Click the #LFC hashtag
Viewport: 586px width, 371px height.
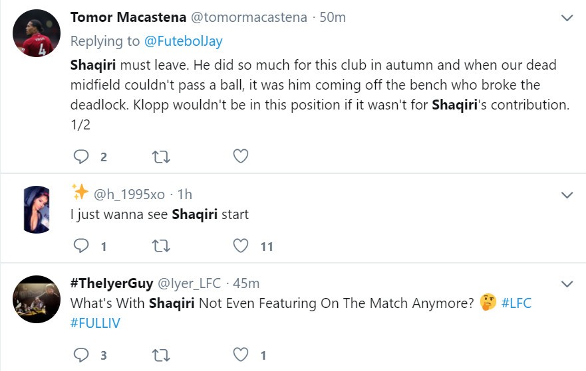coord(516,303)
